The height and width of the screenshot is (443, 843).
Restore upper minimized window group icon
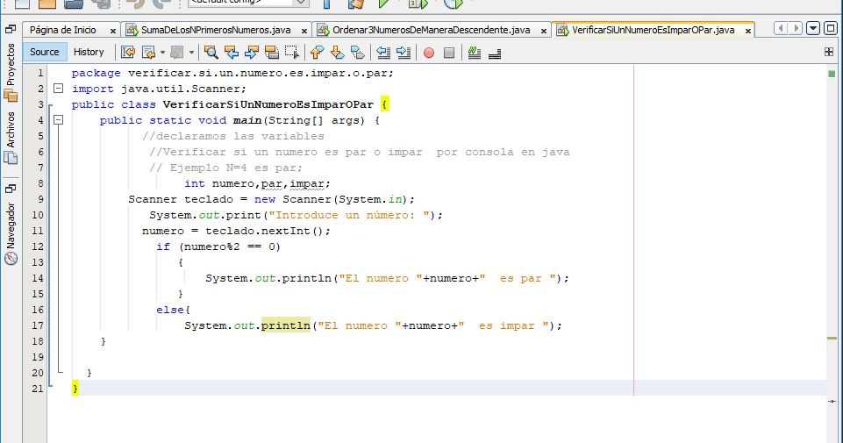(11, 29)
